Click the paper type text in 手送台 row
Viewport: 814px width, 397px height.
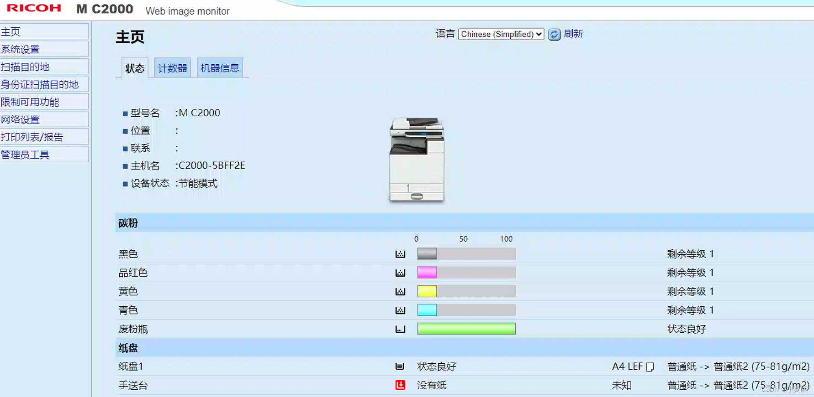click(x=738, y=385)
